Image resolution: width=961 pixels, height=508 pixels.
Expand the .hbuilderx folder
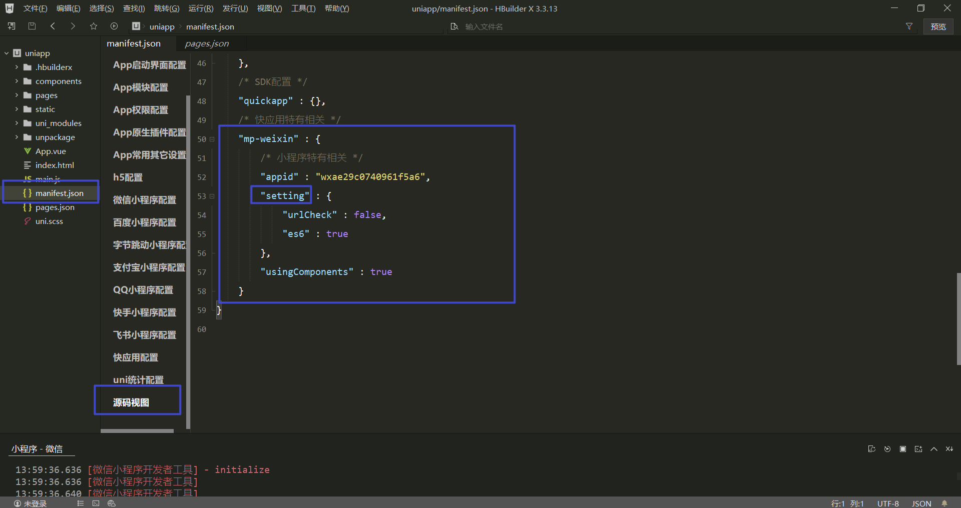point(17,67)
